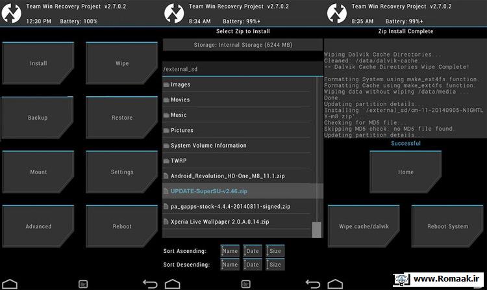Open System Volume Information folder
The height and width of the screenshot is (290, 487).
click(237, 145)
